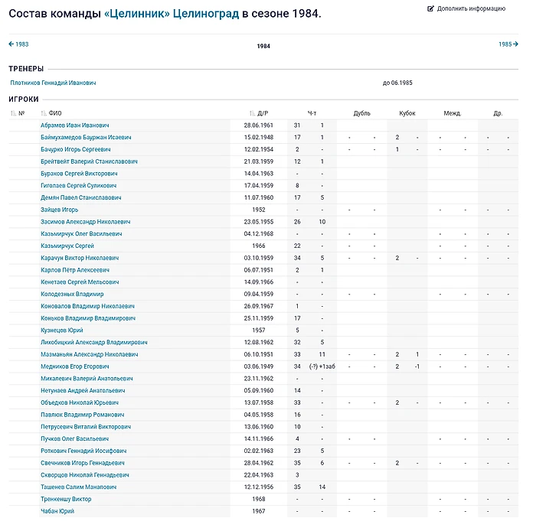Open player Медников Егор Егорович
This screenshot has height=531, width=559.
pyautogui.click(x=74, y=366)
